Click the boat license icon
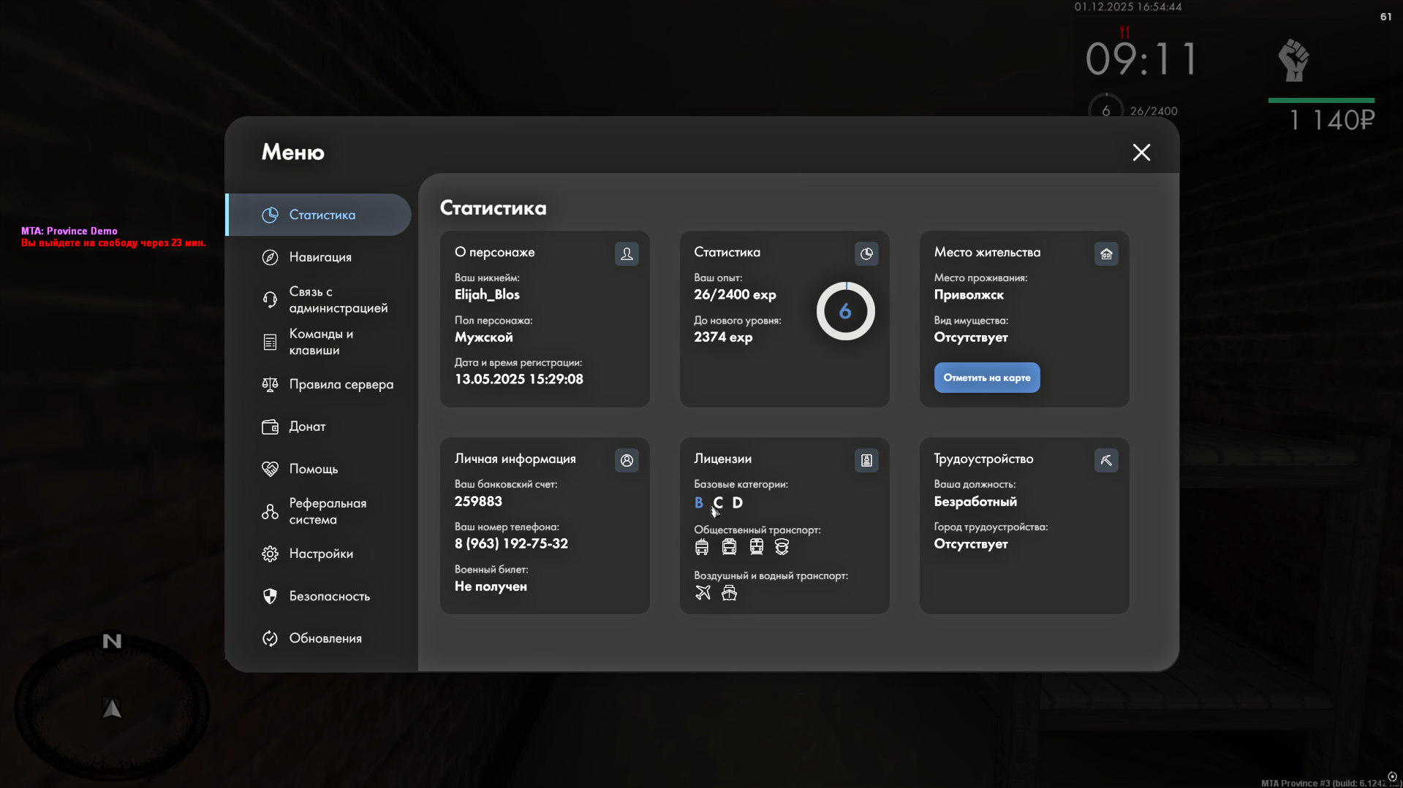This screenshot has width=1403, height=788. click(729, 593)
